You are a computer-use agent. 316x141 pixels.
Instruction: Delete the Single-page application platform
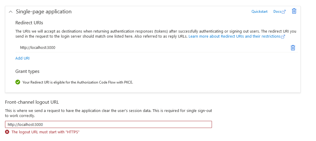point(294,11)
